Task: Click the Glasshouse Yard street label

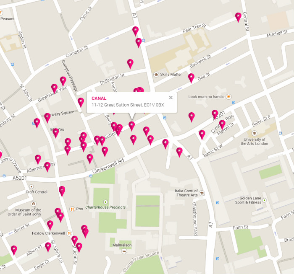Action: 195,219
